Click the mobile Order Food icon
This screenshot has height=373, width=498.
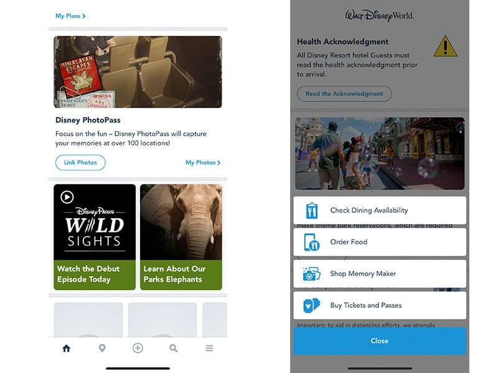(x=312, y=242)
